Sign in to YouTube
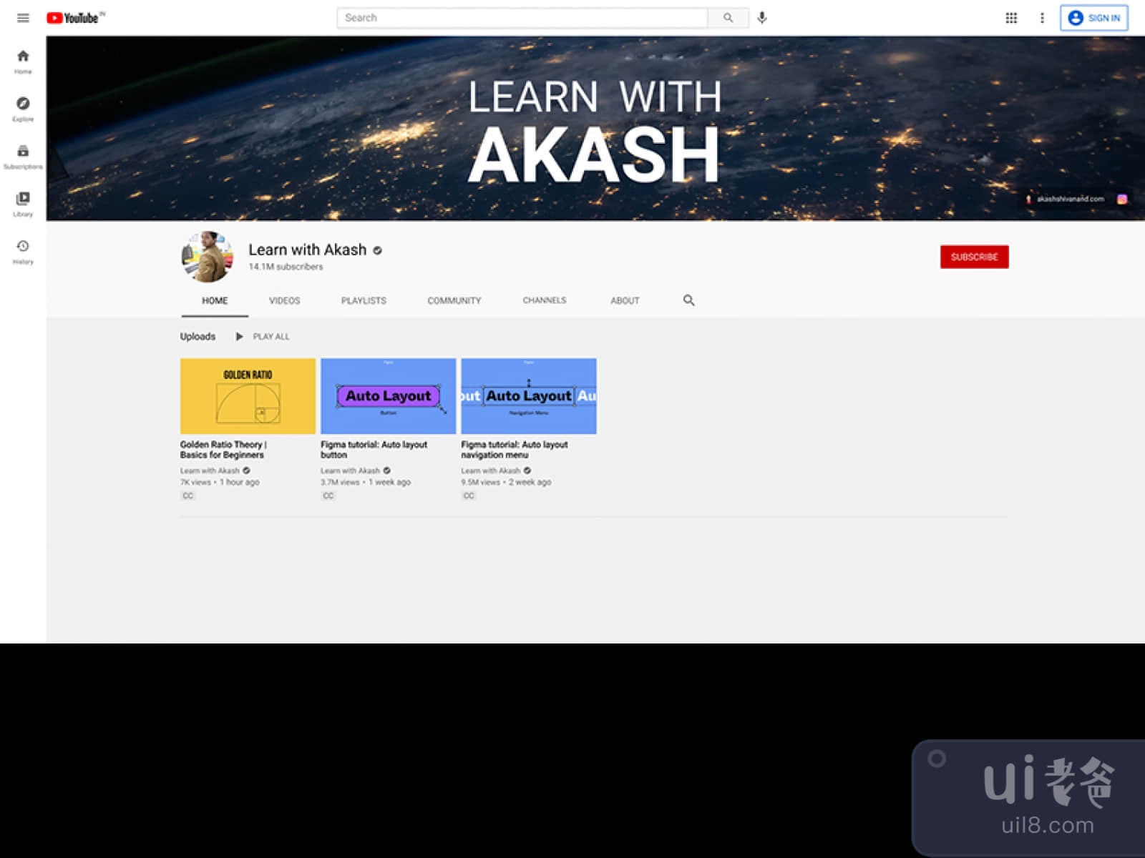Image resolution: width=1145 pixels, height=858 pixels. 1095,18
